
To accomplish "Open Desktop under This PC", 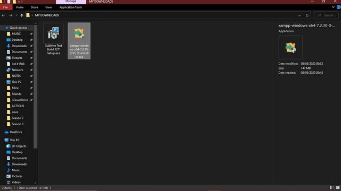I will 17,152.
